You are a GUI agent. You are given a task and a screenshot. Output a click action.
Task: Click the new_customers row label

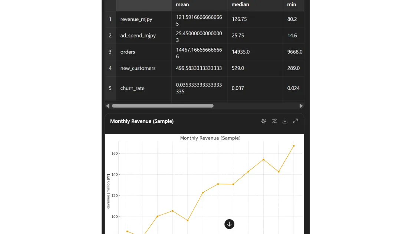point(138,68)
